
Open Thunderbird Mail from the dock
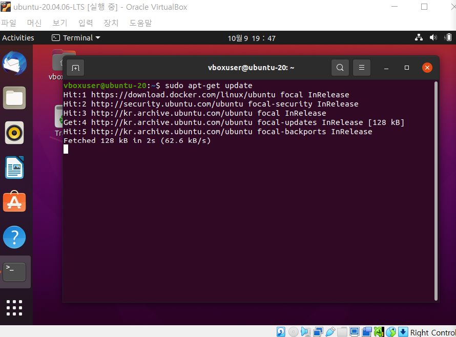14,63
